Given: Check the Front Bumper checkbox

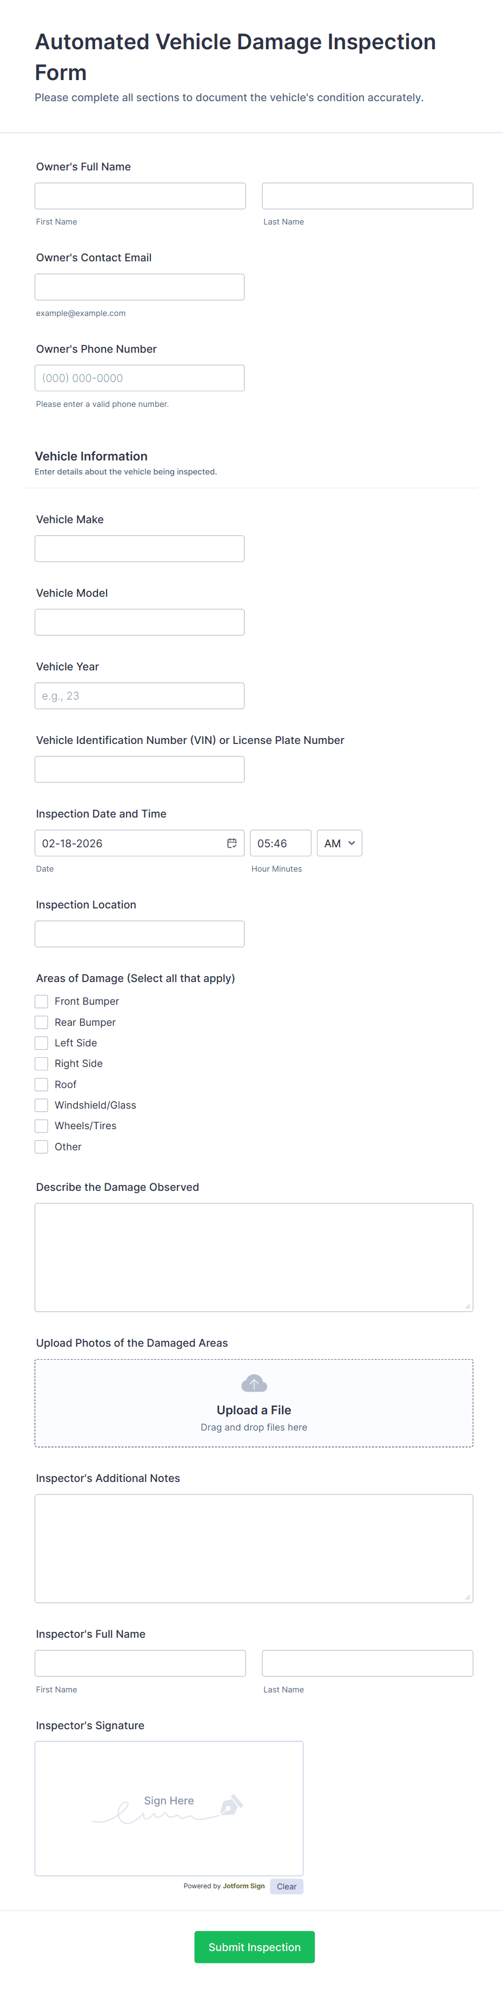Looking at the screenshot, I should click(42, 1001).
